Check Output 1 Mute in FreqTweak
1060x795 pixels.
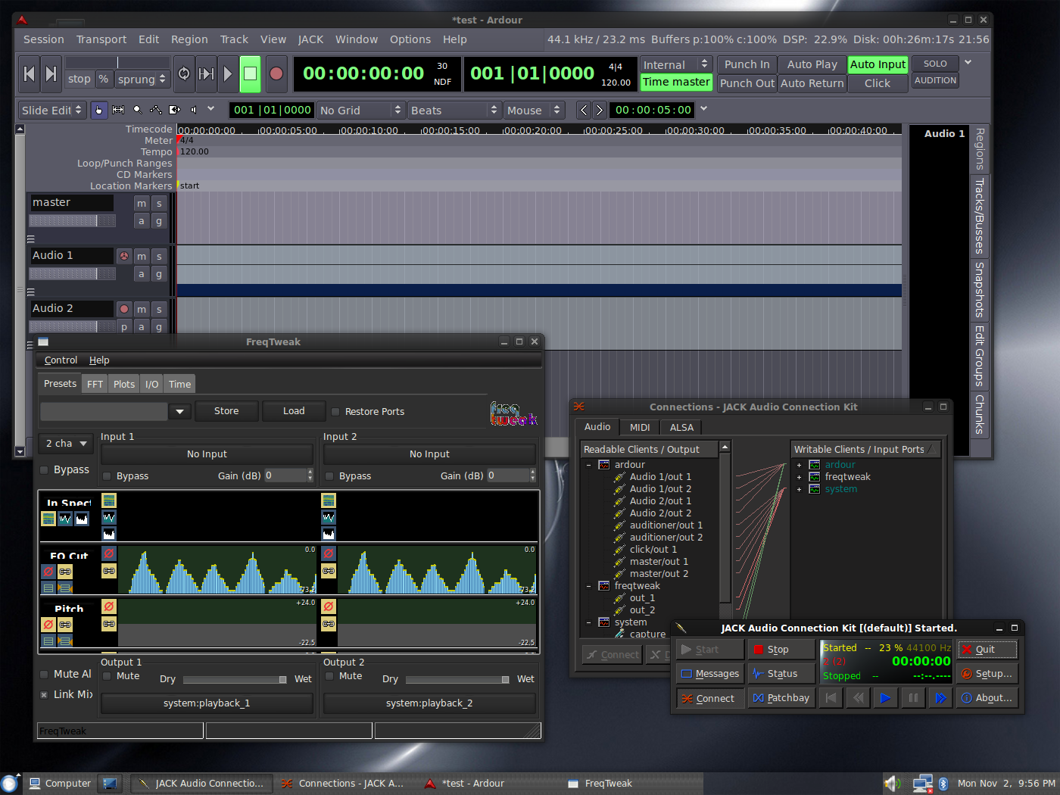click(107, 676)
